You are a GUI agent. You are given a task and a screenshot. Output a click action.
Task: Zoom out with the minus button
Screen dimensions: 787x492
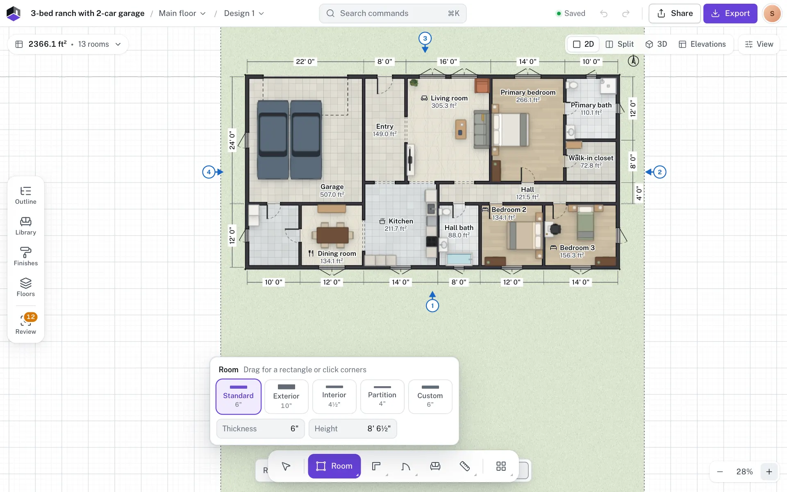click(x=720, y=472)
